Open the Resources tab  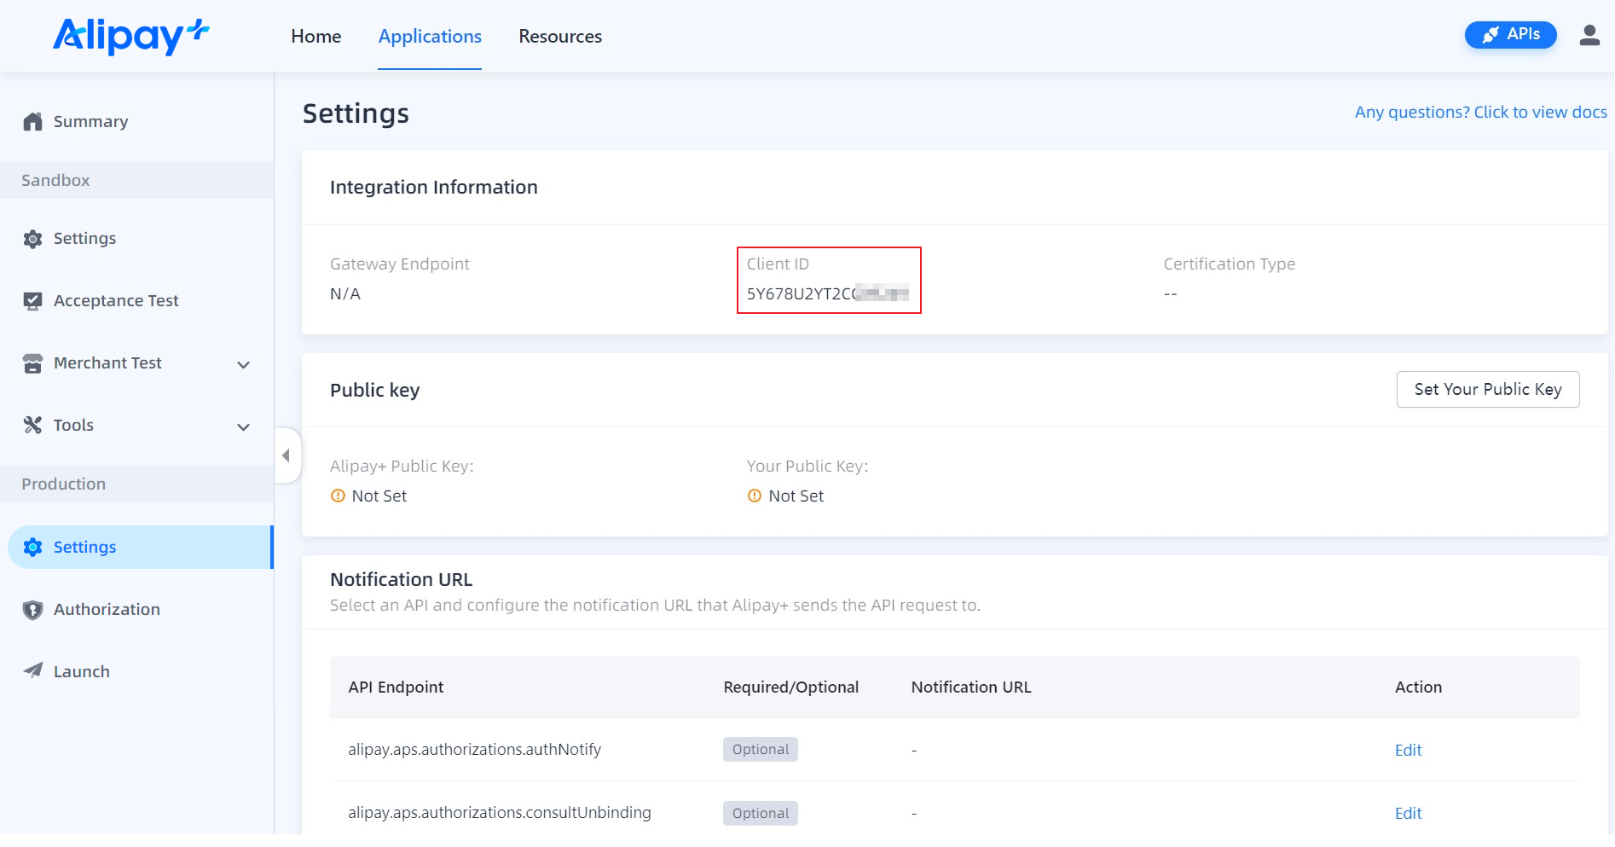[560, 37]
